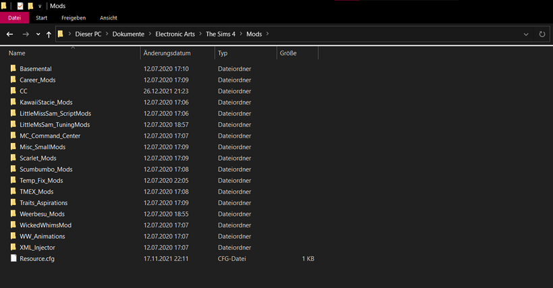Click Mods in the breadcrumb path
Screen dimensions: 553x288
[x=254, y=34]
